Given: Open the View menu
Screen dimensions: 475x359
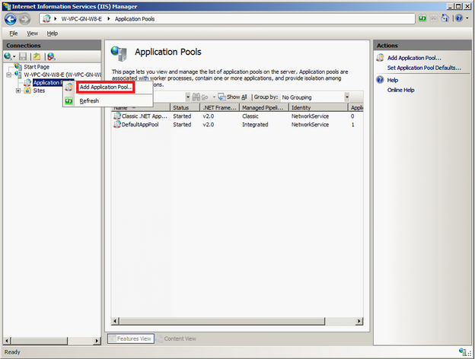Looking at the screenshot, I should click(x=32, y=33).
